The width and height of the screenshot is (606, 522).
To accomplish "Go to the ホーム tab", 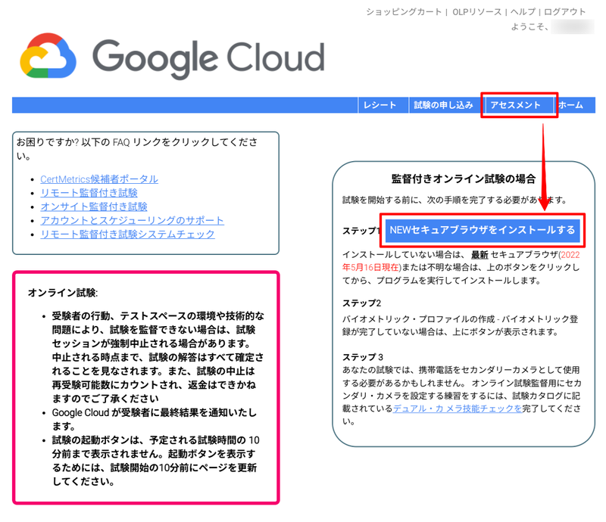I will 570,105.
